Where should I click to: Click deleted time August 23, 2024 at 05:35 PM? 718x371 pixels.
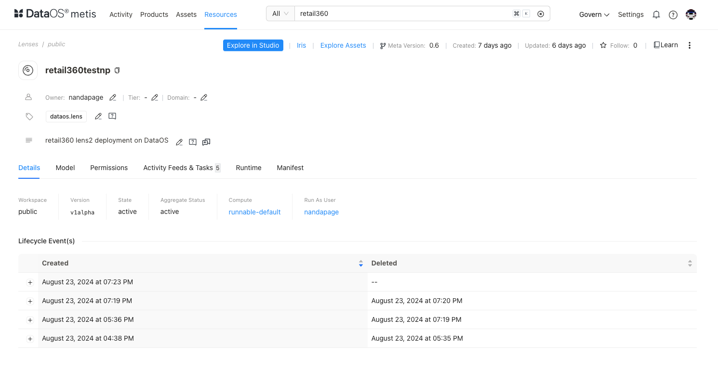417,338
